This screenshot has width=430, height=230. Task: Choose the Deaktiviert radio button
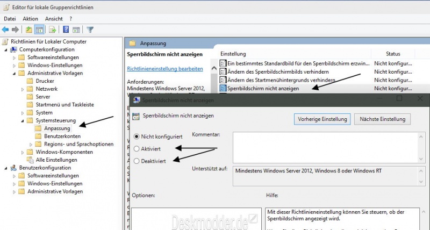point(137,161)
